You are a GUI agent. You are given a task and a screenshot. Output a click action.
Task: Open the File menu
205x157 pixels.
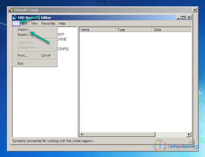[x=16, y=24]
